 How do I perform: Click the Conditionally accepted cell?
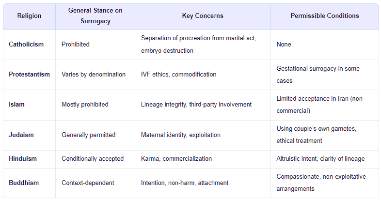click(x=93, y=159)
